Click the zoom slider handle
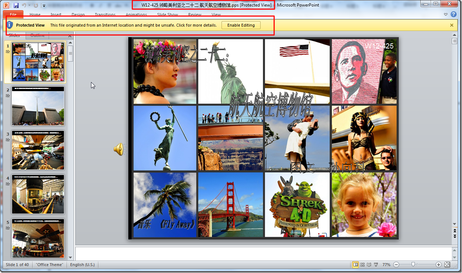Image resolution: width=462 pixels, height=273 pixels. [x=413, y=265]
